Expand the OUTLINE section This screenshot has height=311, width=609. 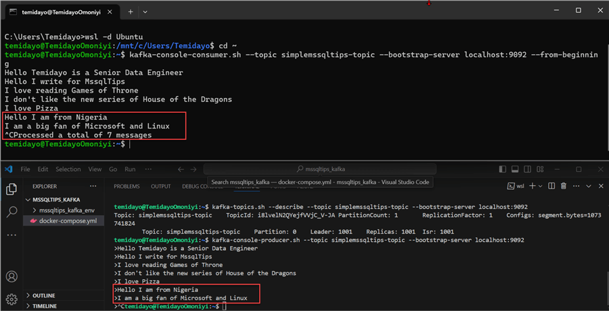43,295
